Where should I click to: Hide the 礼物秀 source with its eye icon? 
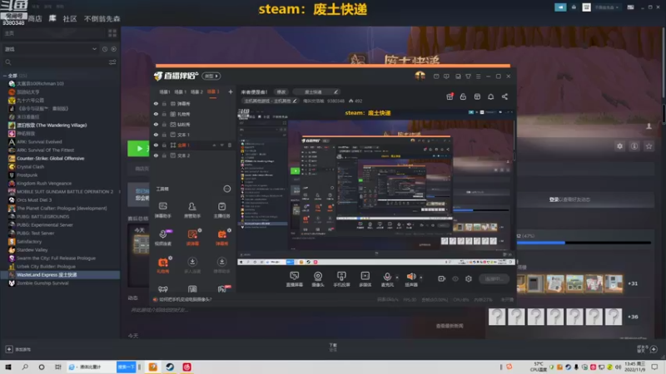(x=156, y=114)
